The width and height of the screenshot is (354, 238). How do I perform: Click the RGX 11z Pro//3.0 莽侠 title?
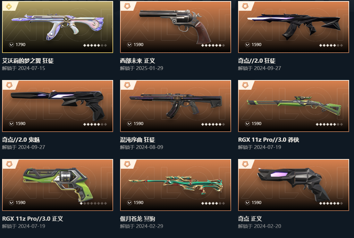(268, 140)
